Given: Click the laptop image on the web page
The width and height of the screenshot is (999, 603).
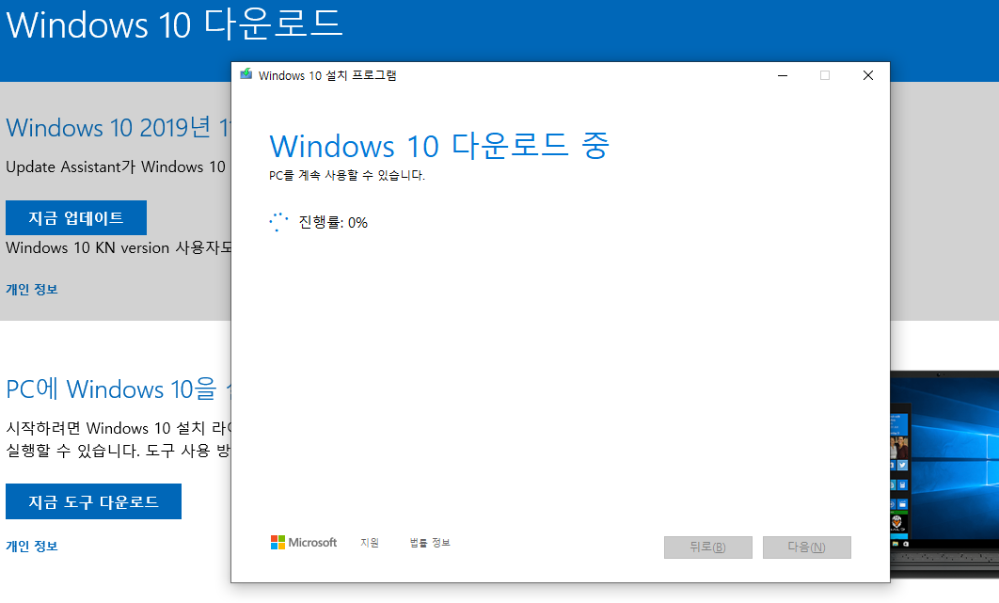Looking at the screenshot, I should [x=944, y=474].
